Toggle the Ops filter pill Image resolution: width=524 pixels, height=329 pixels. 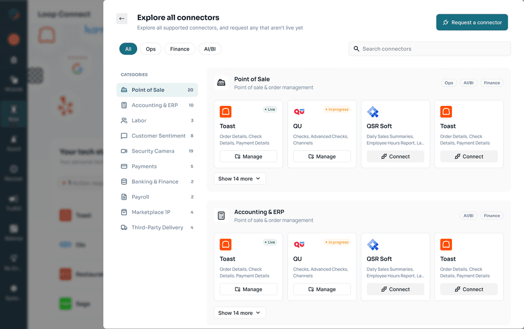[x=151, y=49]
